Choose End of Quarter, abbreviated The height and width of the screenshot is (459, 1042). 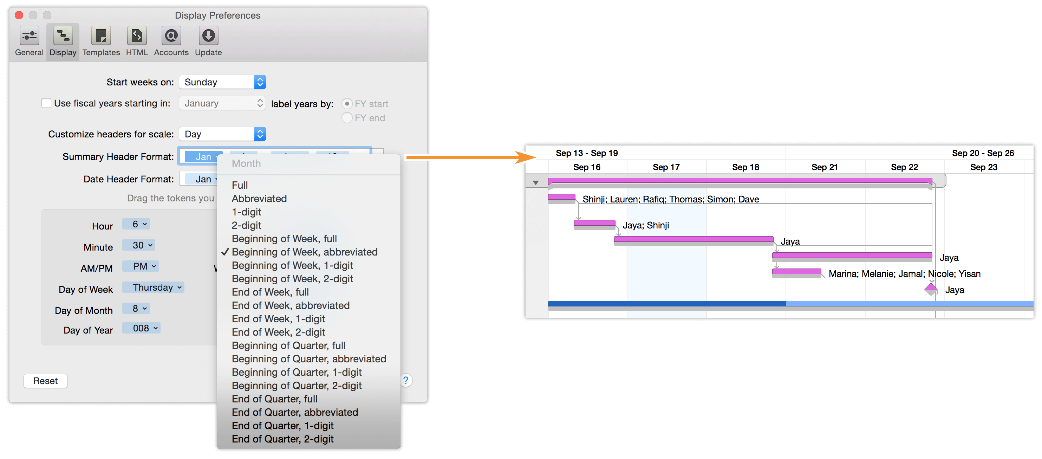point(309,412)
